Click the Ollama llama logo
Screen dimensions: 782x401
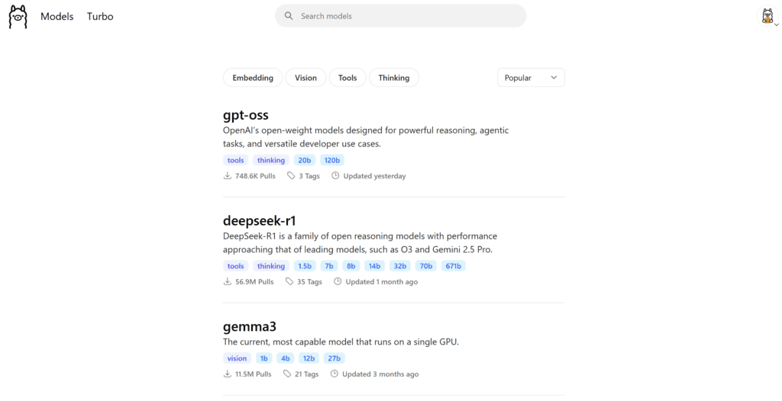pos(18,17)
